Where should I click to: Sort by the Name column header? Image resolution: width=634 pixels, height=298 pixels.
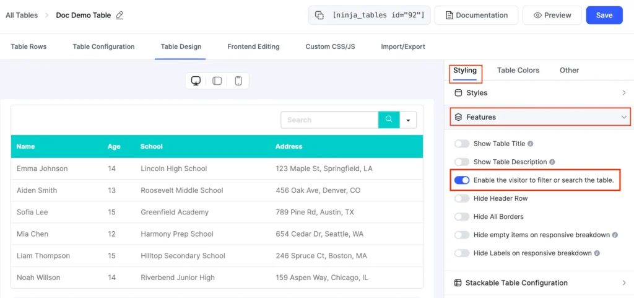25,146
